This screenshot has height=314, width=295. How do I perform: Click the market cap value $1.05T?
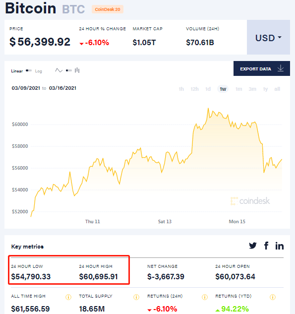tap(144, 43)
